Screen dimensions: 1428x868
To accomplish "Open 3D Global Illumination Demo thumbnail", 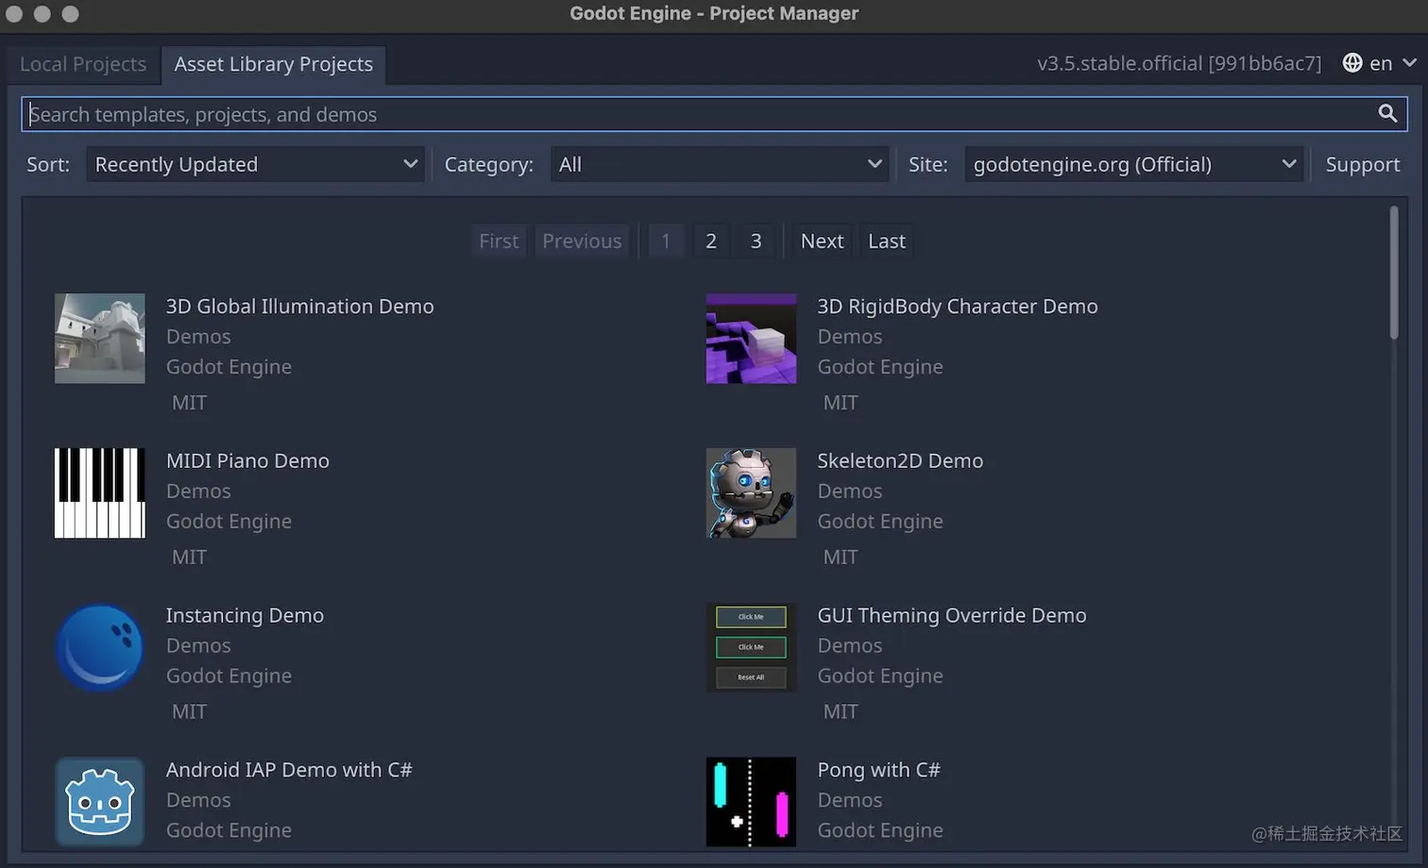I will [100, 338].
